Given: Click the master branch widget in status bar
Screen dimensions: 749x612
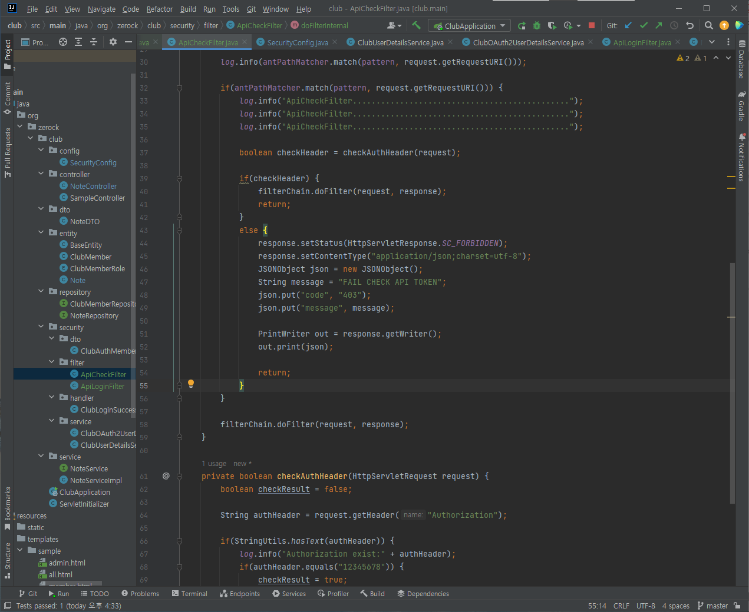Looking at the screenshot, I should click(712, 606).
